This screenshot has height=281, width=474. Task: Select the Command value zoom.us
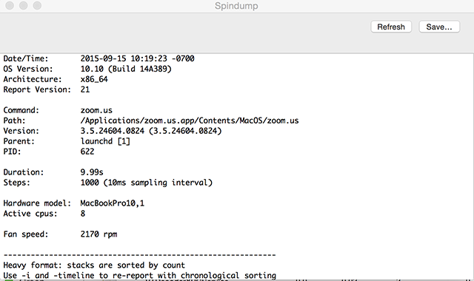click(x=96, y=110)
